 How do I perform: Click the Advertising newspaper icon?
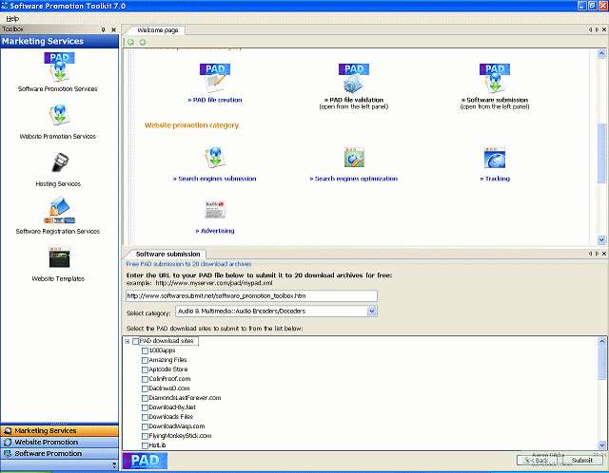pos(214,210)
